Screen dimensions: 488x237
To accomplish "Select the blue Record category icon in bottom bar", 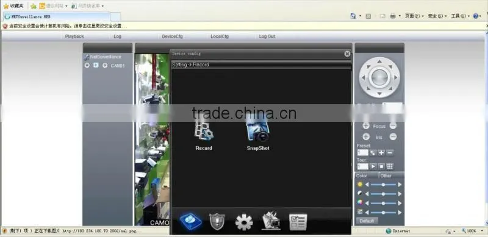I will (x=190, y=221).
